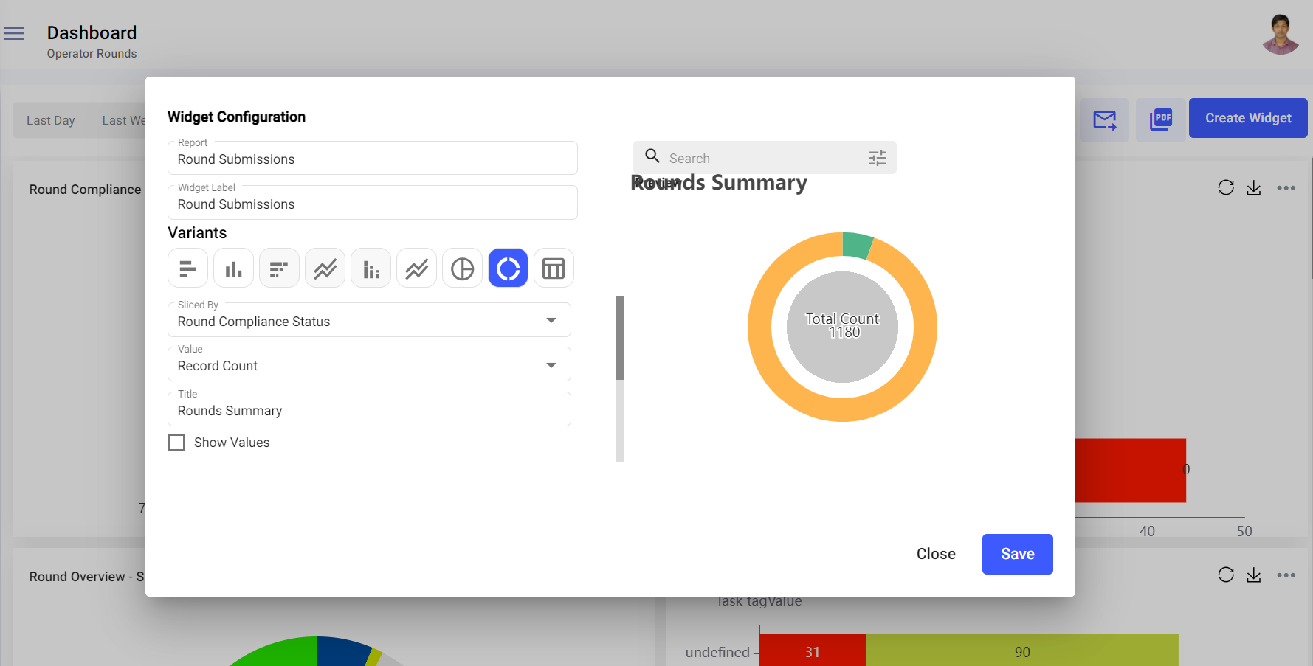
Task: Click the email report icon
Action: tap(1104, 119)
